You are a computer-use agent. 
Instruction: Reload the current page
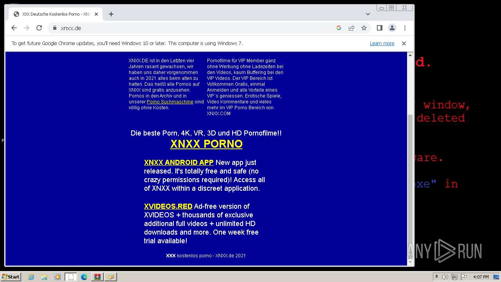coord(39,28)
